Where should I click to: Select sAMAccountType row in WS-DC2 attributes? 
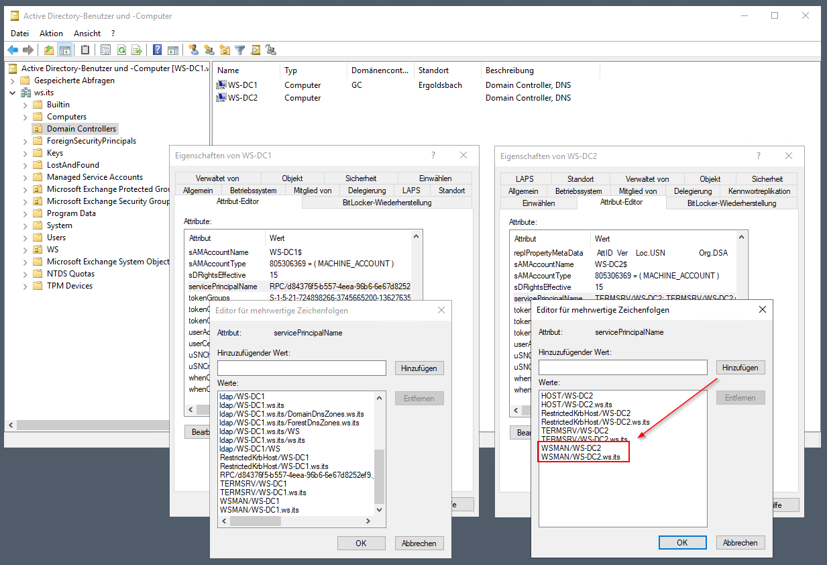click(x=624, y=276)
